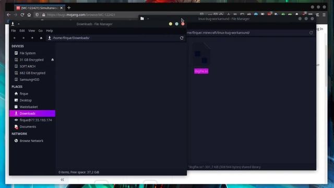Eject the 31 GB Encrypted volume
The width and height of the screenshot is (334, 188).
pyautogui.click(x=52, y=60)
